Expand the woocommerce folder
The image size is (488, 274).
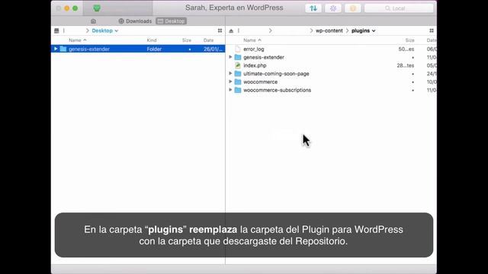pyautogui.click(x=230, y=81)
